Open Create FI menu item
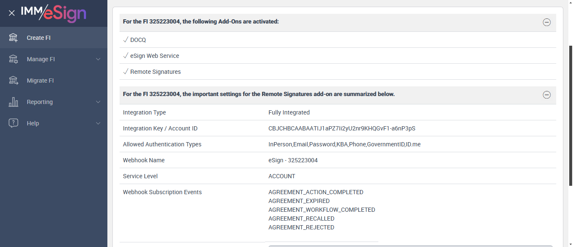 pyautogui.click(x=39, y=38)
